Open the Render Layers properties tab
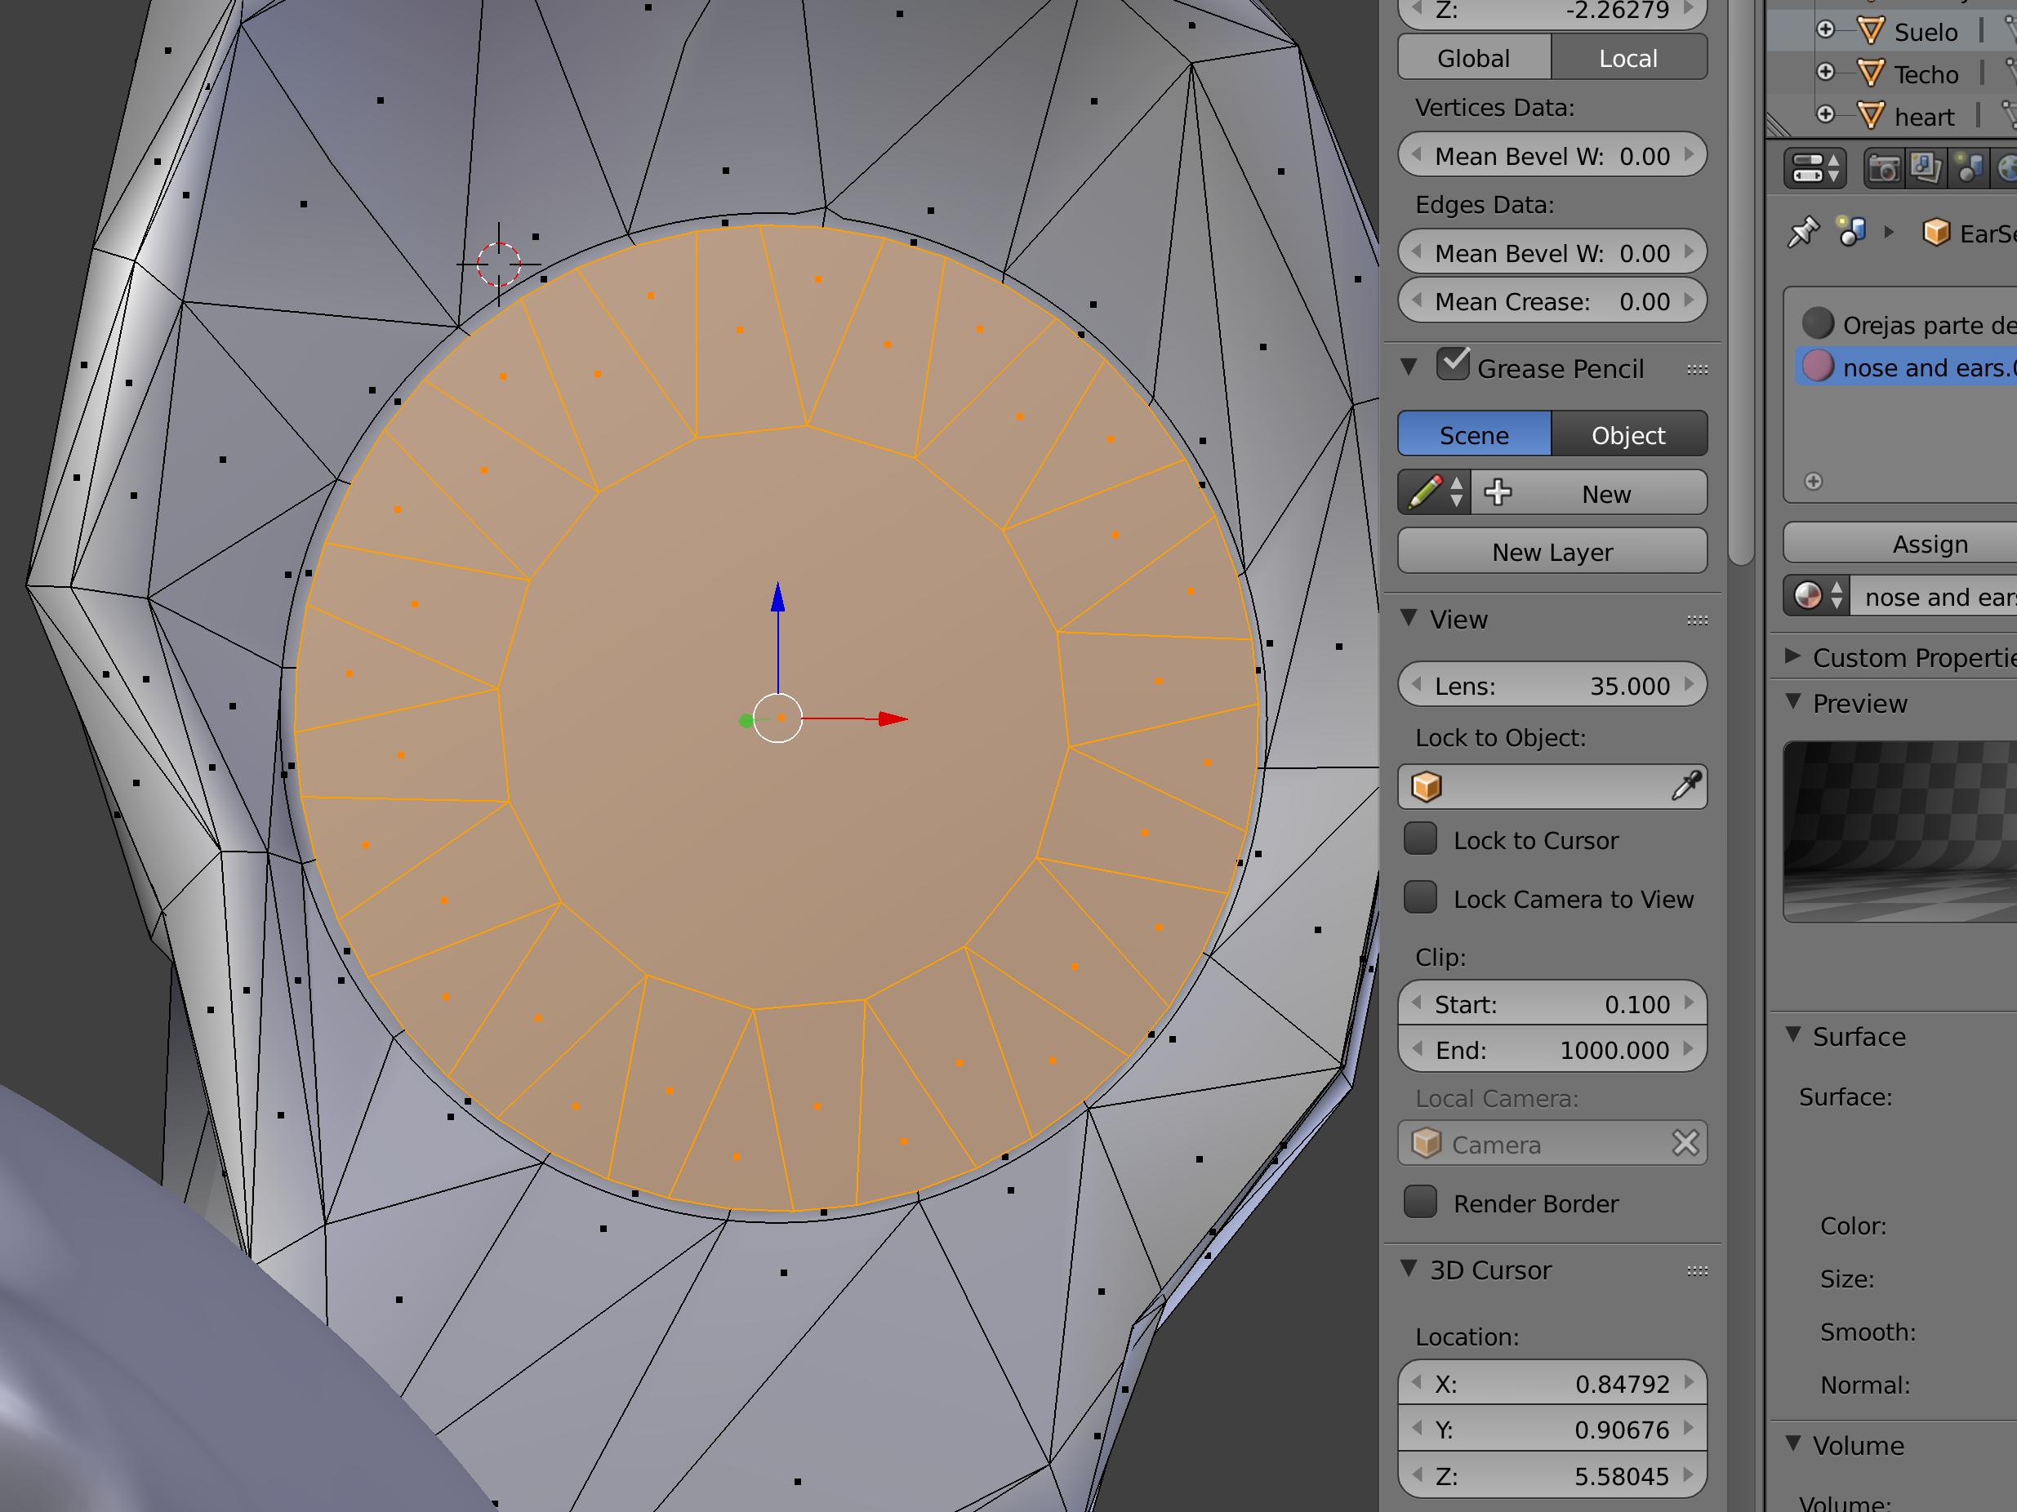This screenshot has width=2017, height=1512. [x=1926, y=169]
